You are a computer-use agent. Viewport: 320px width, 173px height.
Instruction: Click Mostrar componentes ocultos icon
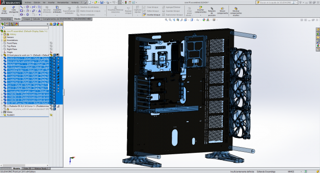tap(236, 12)
